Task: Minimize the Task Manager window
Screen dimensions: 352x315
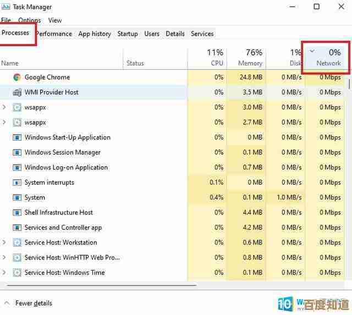Action: [x=292, y=7]
